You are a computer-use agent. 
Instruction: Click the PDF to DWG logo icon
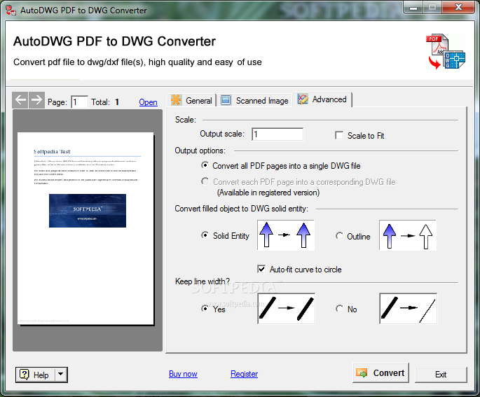click(446, 51)
